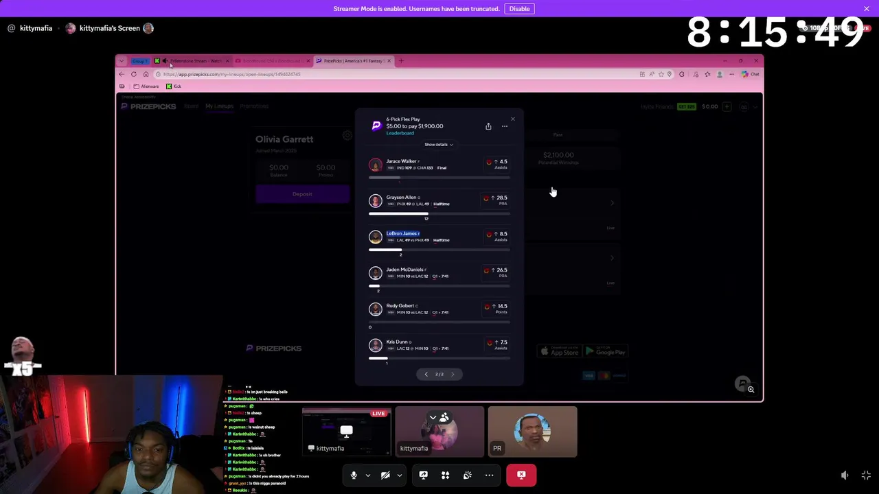Disconnect from the call with red button
This screenshot has width=879, height=494.
(x=521, y=475)
